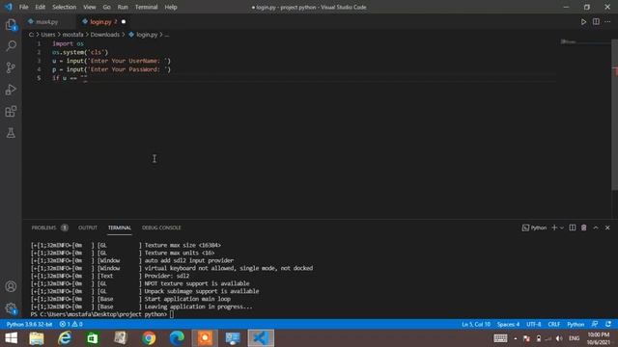Click the editor minimap
Viewport: 618px width, 347px height.
tap(585, 41)
